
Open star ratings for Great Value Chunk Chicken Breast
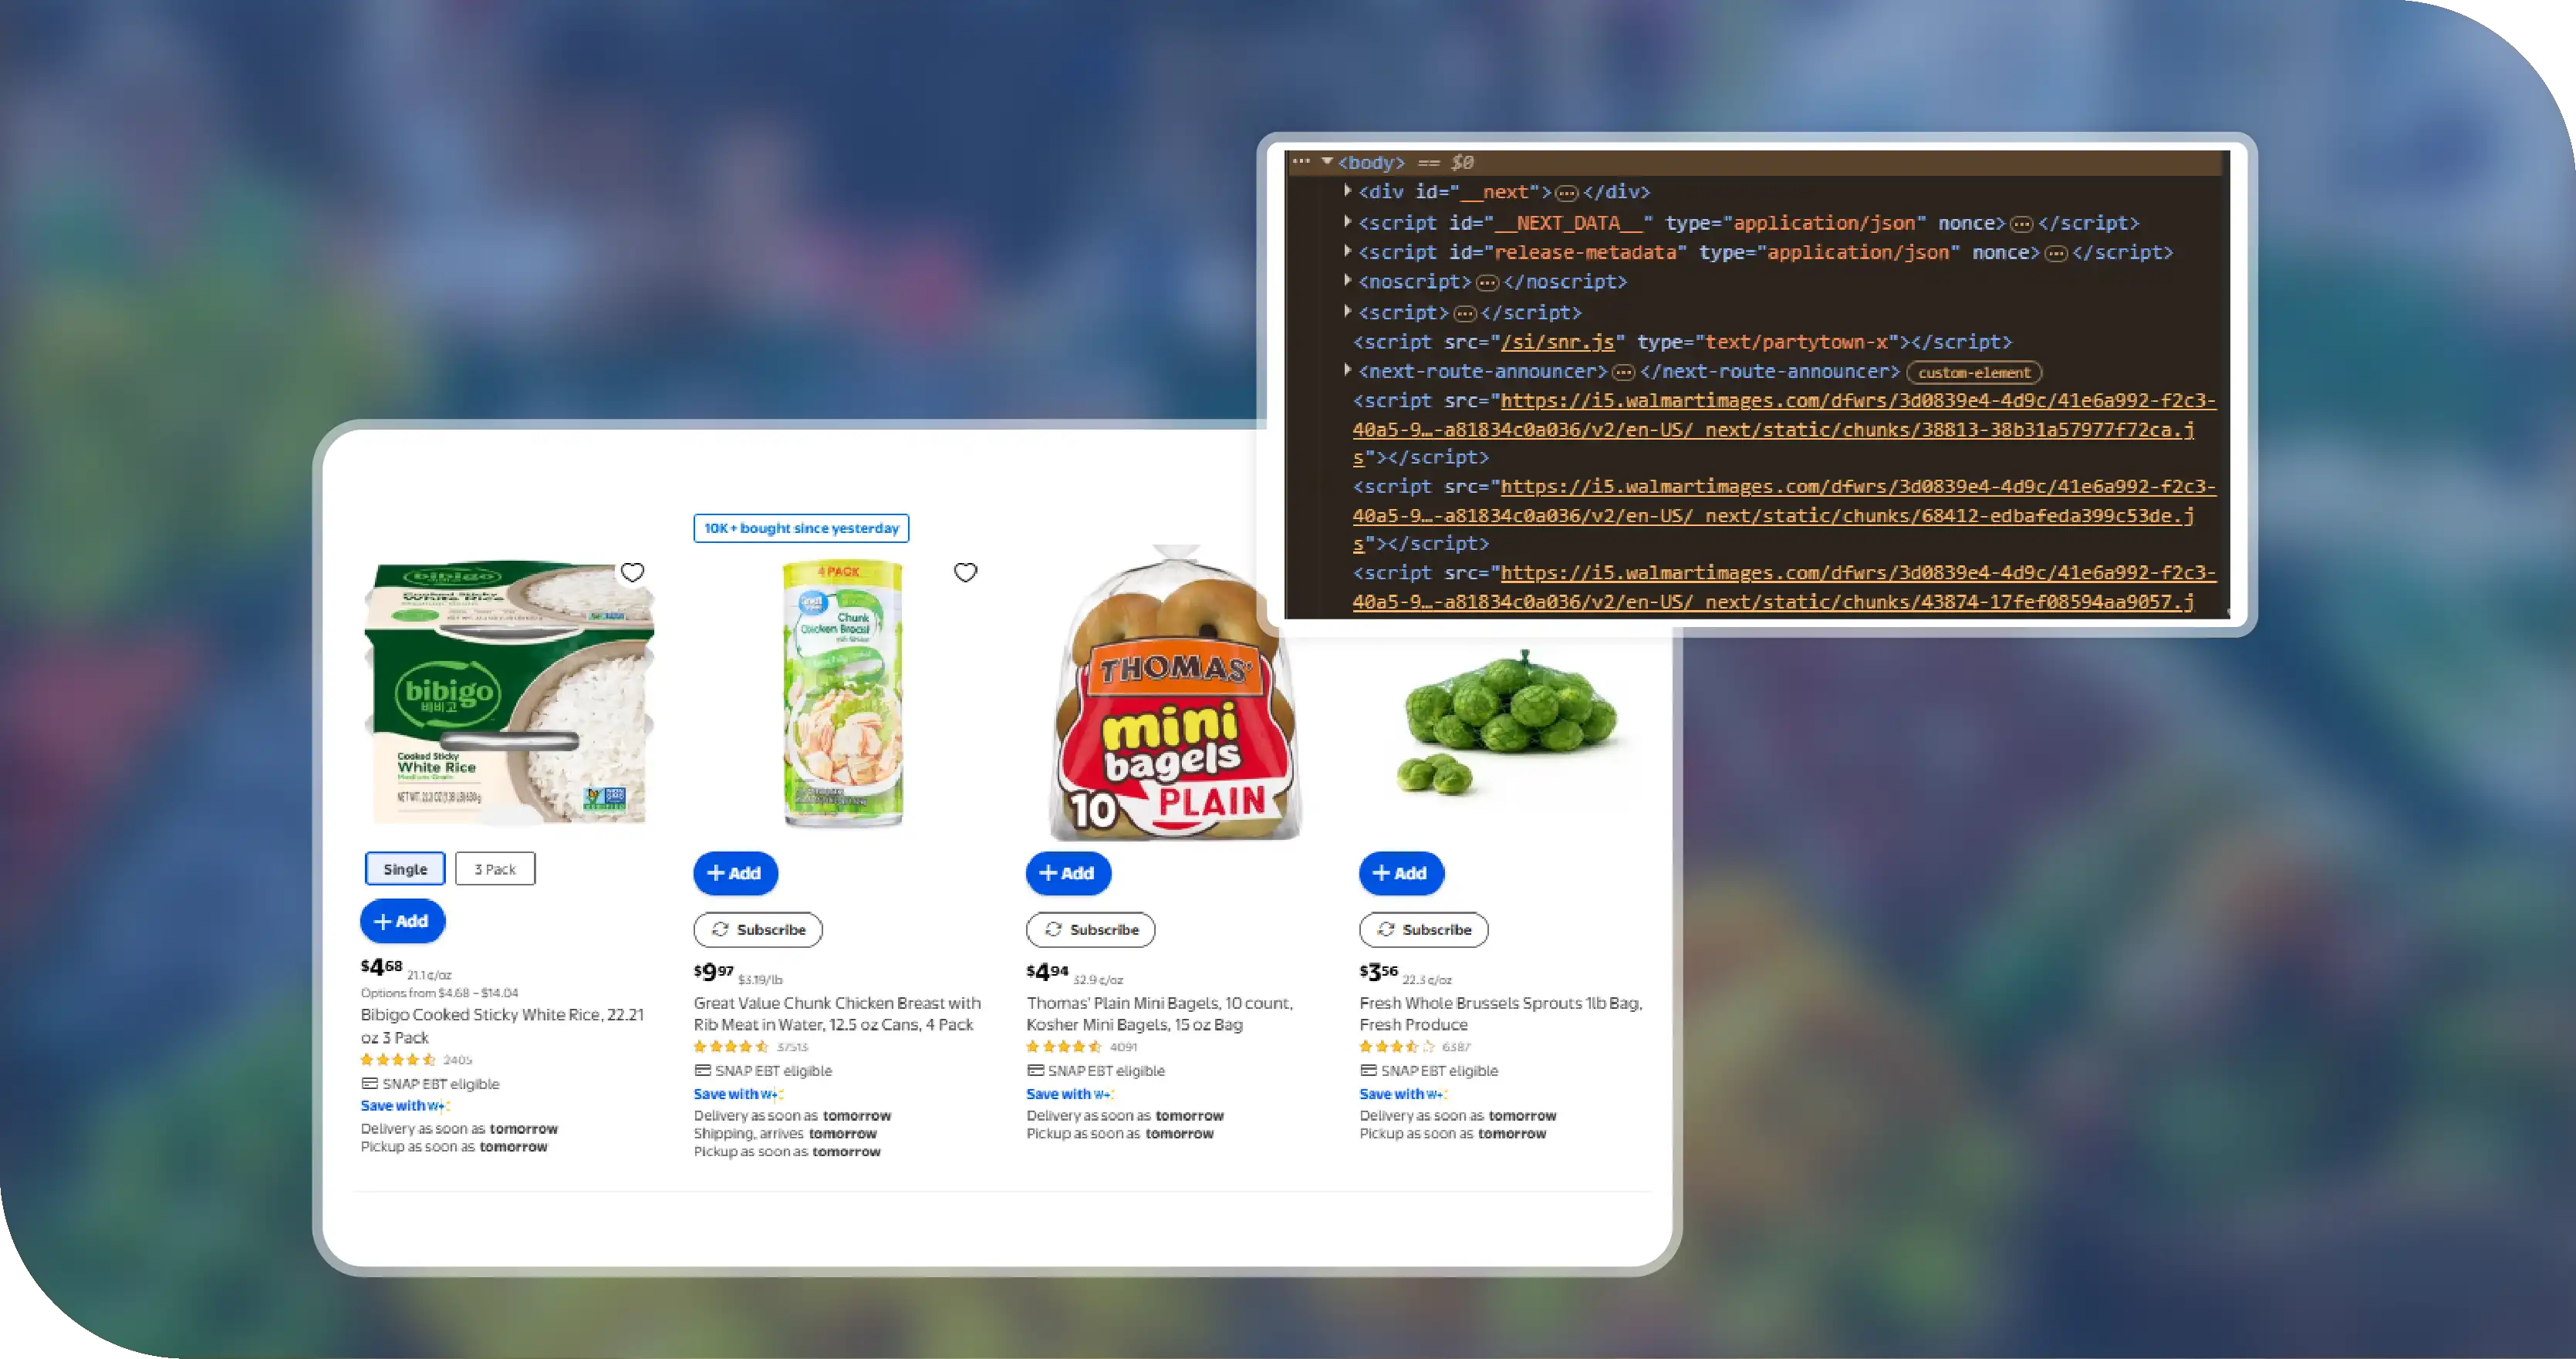(x=731, y=1047)
